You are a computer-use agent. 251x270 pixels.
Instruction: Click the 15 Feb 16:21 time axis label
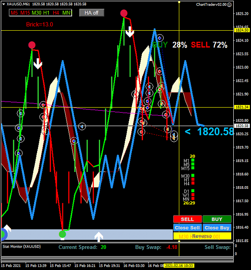[85, 266]
